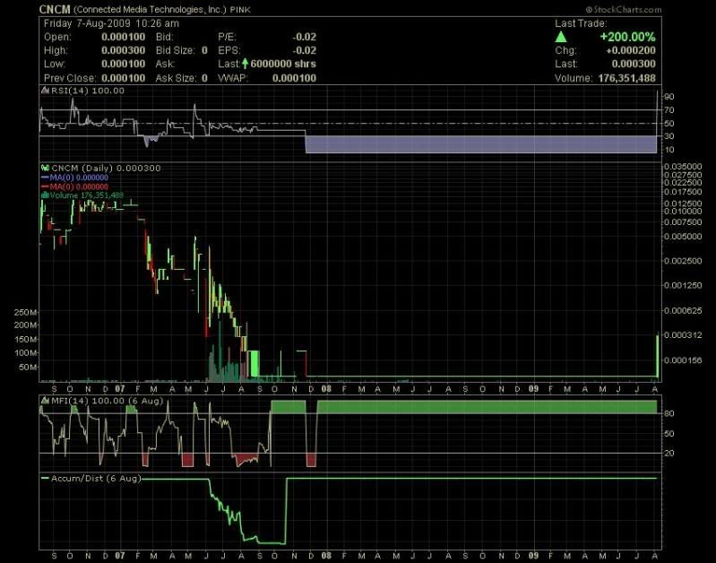Click the CNCM (Daily) 0.000300 legend text

click(106, 169)
